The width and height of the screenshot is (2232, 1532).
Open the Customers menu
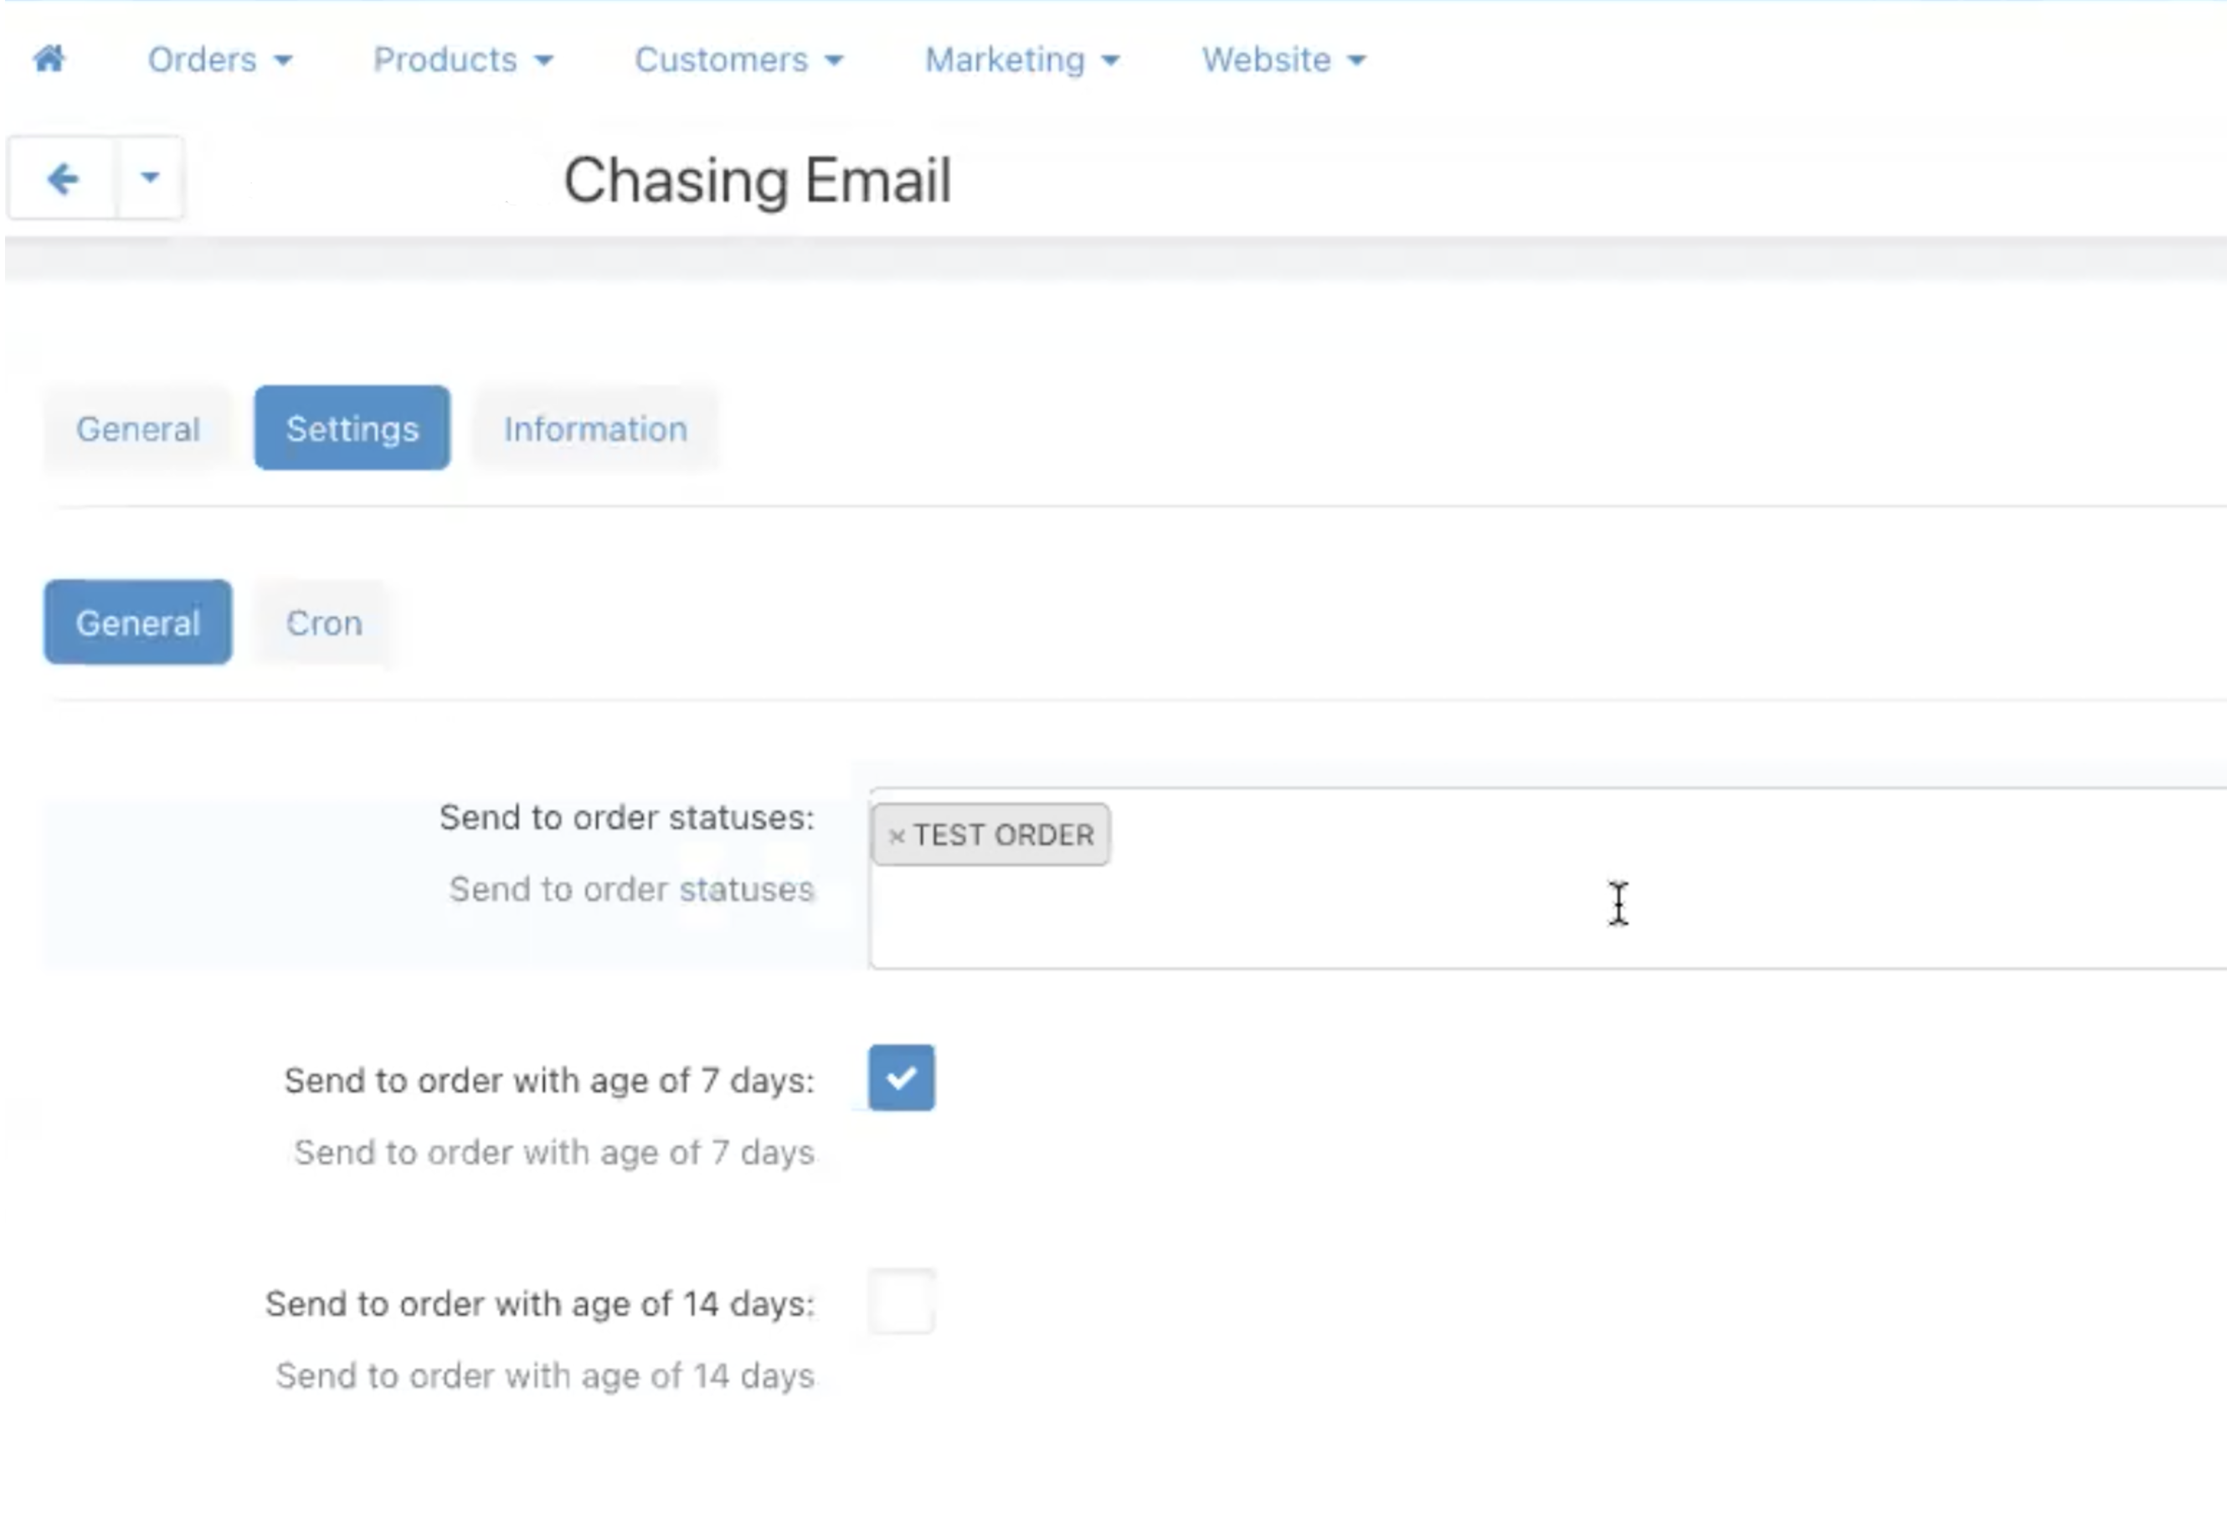coord(738,59)
